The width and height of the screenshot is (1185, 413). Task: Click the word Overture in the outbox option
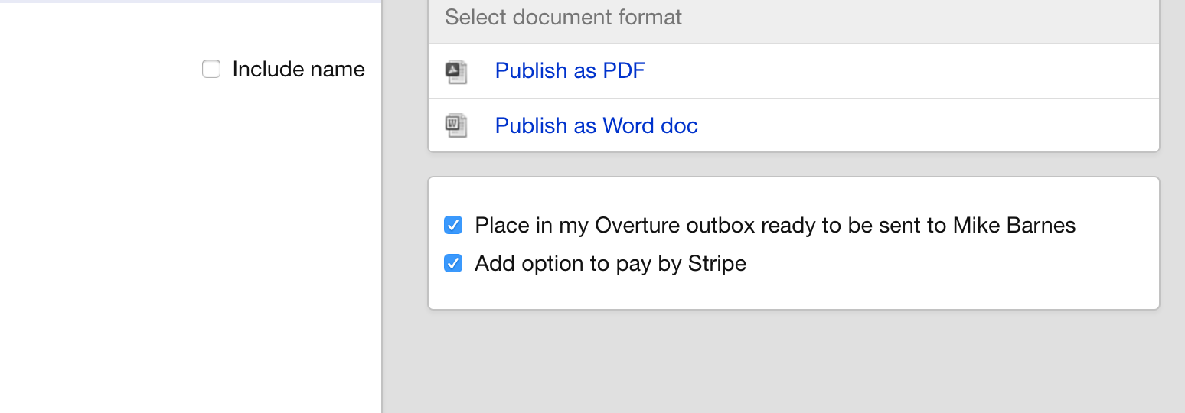637,225
